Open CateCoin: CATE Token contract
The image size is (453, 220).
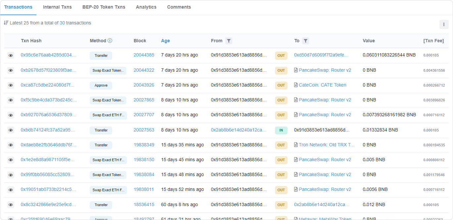[x=323, y=85]
